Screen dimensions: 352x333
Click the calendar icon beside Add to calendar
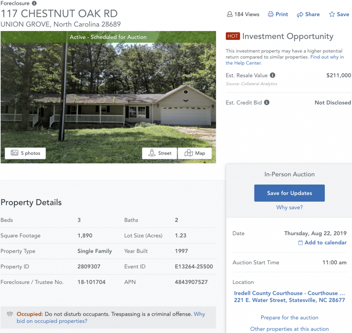tap(300, 243)
